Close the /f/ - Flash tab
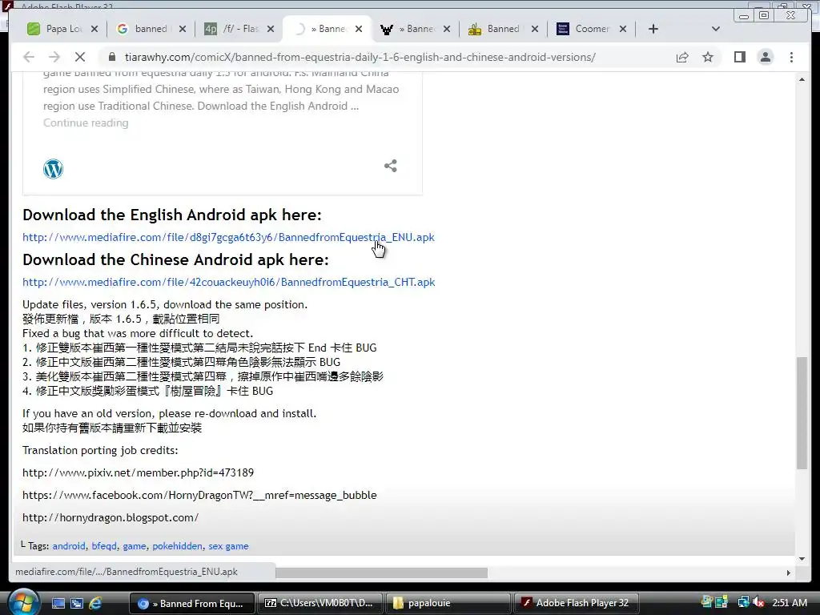Screen dimensions: 820x615 [x=271, y=29]
